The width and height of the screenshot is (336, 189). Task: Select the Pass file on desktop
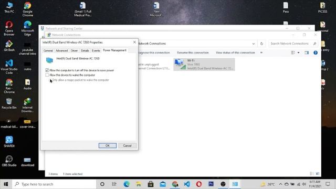[x=286, y=7]
